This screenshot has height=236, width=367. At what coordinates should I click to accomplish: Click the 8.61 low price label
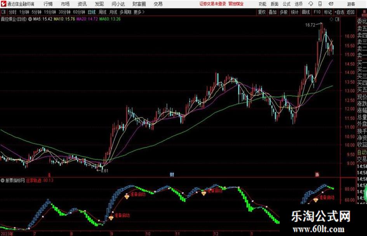[x=104, y=171]
